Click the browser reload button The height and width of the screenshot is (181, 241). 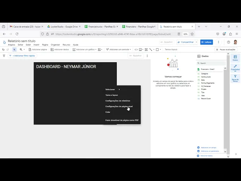coord(17,34)
